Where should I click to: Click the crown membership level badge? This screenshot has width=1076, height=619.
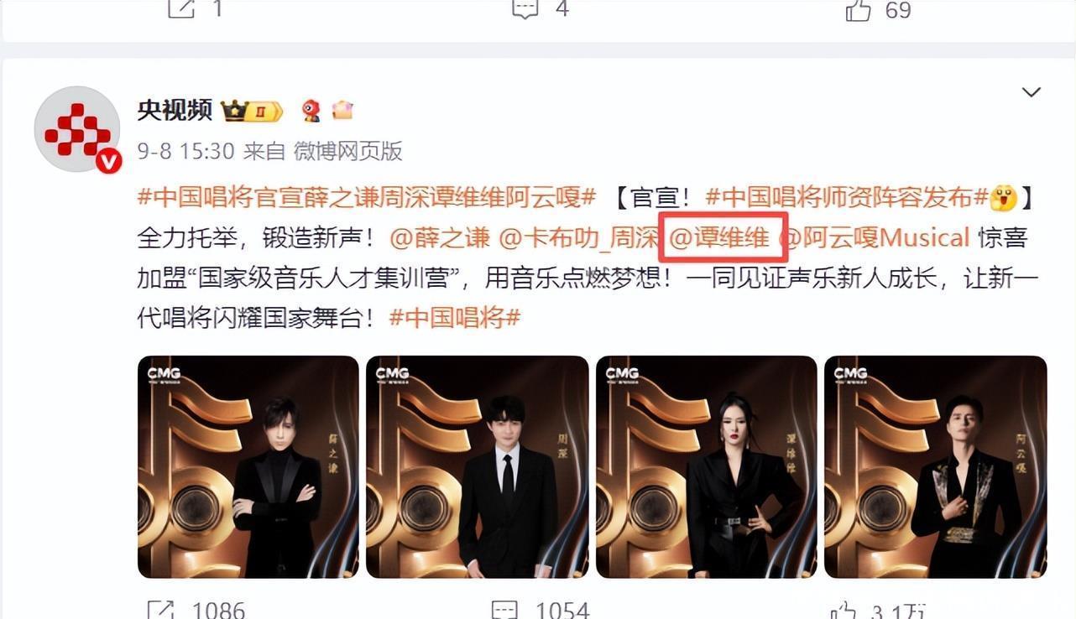click(252, 111)
